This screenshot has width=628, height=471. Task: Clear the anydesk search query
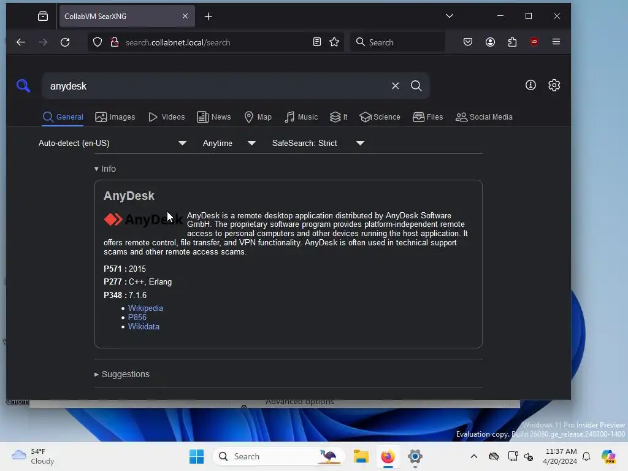click(x=396, y=86)
